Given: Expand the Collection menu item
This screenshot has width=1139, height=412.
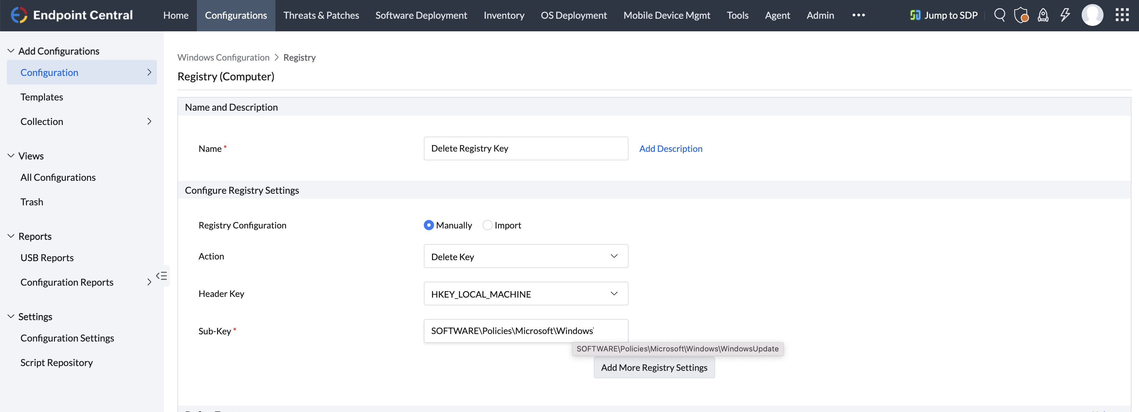Looking at the screenshot, I should [x=149, y=121].
